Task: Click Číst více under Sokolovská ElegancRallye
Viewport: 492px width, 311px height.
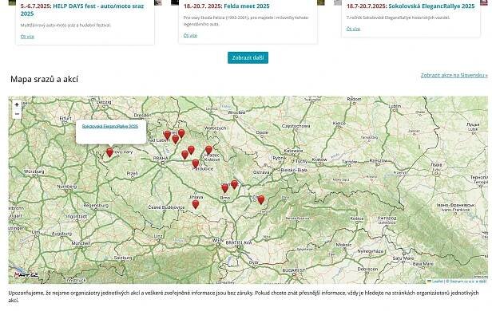Action: pos(353,29)
